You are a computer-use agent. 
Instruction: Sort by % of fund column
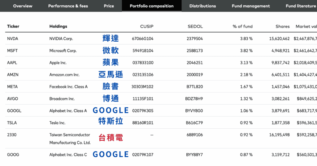(x=243, y=27)
